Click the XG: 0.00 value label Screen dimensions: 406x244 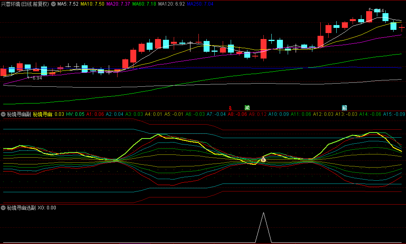pos(47,208)
